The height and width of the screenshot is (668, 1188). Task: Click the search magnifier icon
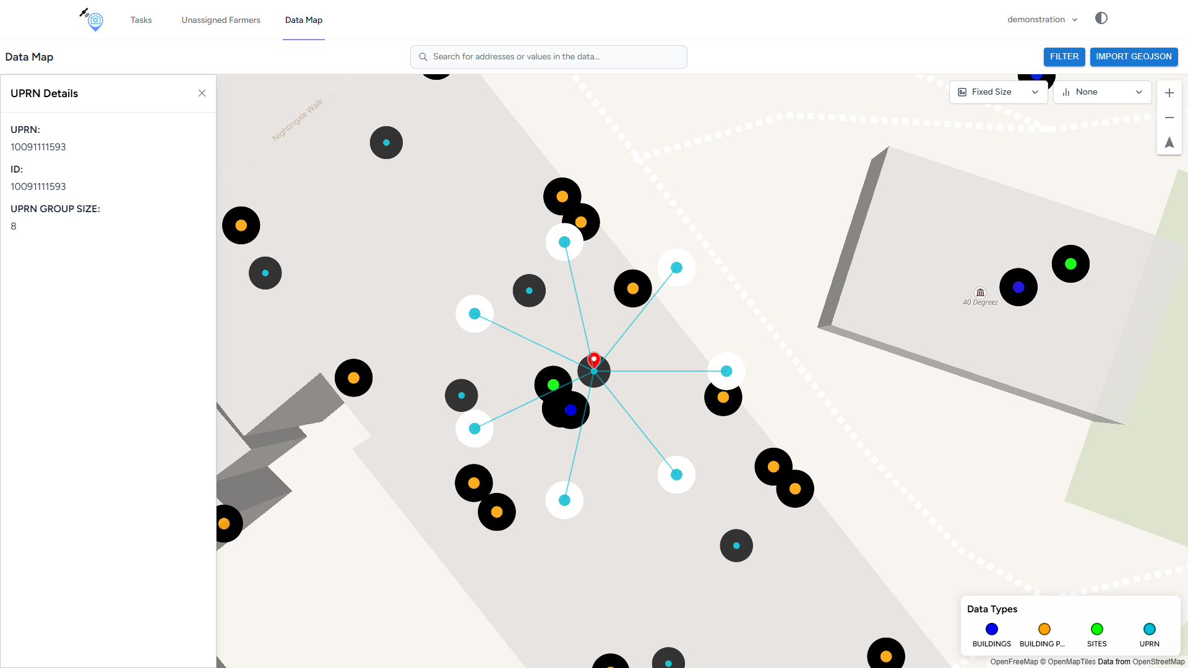tap(423, 57)
